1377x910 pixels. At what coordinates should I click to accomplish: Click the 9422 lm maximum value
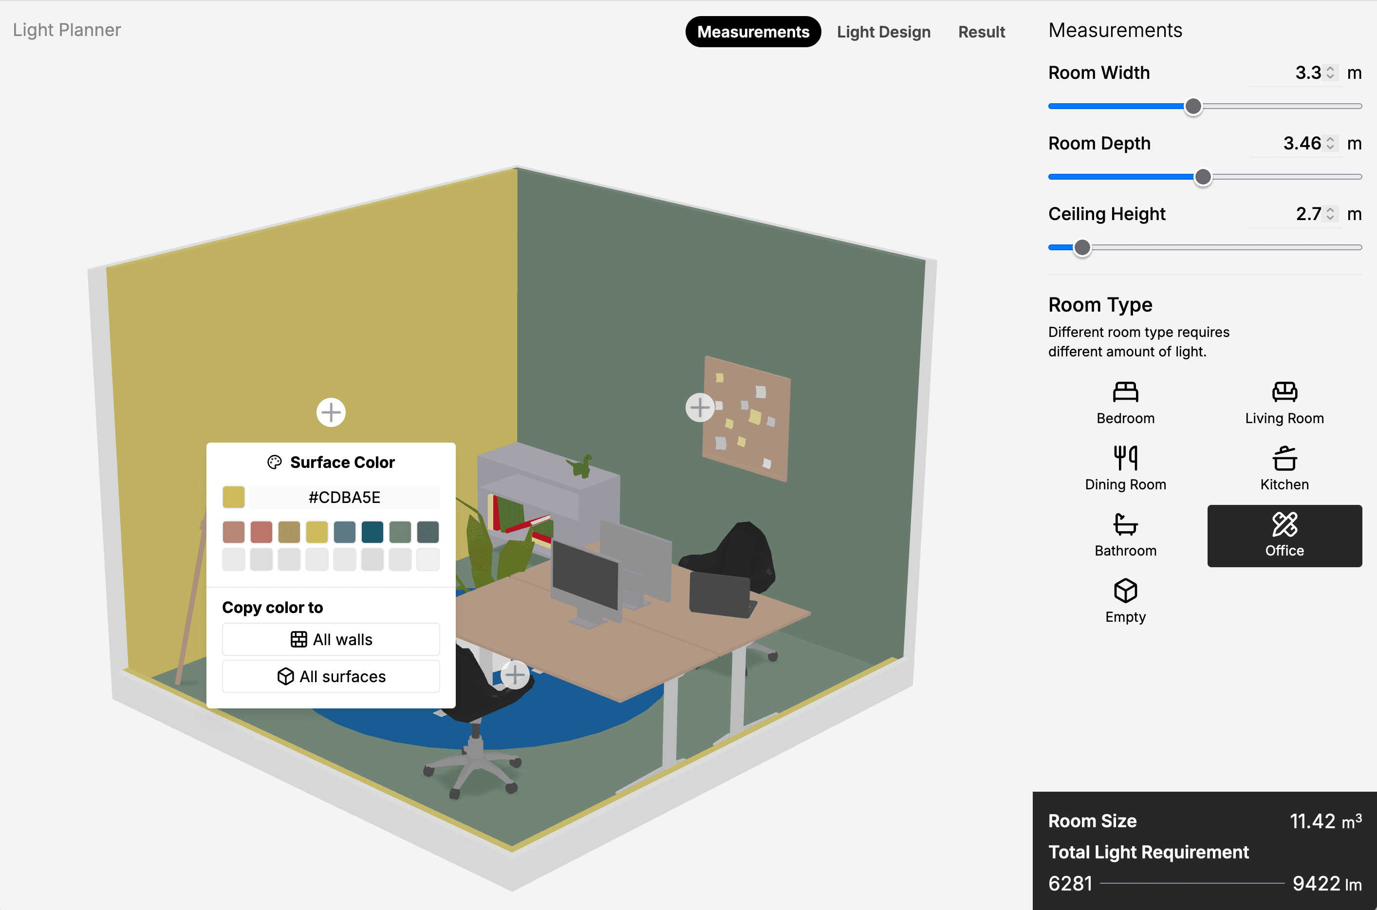[x=1327, y=884]
